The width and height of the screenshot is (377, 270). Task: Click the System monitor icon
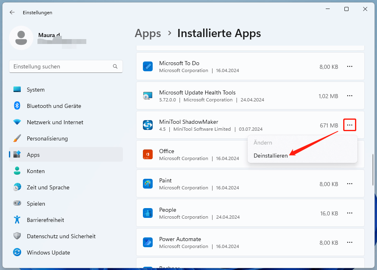[17, 90]
